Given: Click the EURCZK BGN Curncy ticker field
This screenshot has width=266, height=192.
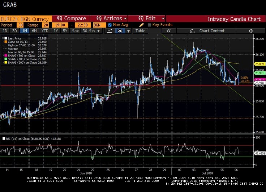Looking at the screenshot, I should pyautogui.click(x=25, y=18).
